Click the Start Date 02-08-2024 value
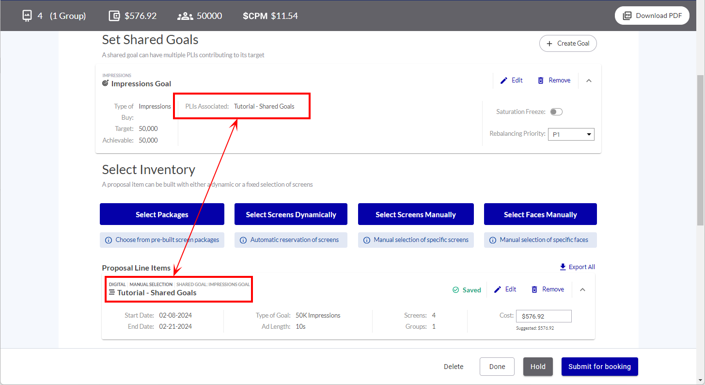 coord(175,316)
